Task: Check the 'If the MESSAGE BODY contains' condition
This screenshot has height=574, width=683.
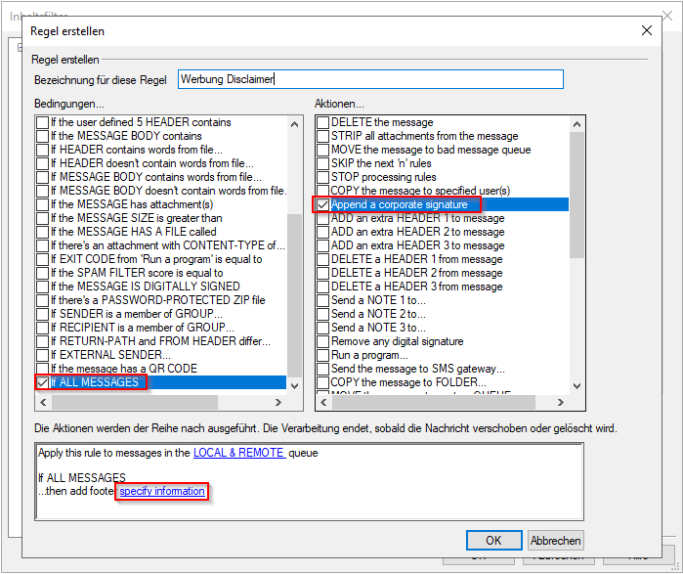Action: coord(43,136)
